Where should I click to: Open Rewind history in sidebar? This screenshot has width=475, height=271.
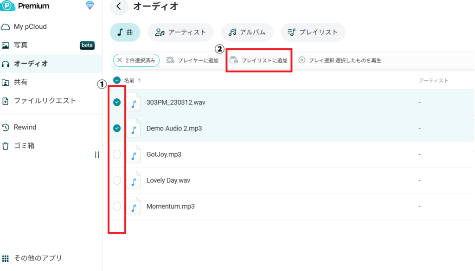coord(25,127)
